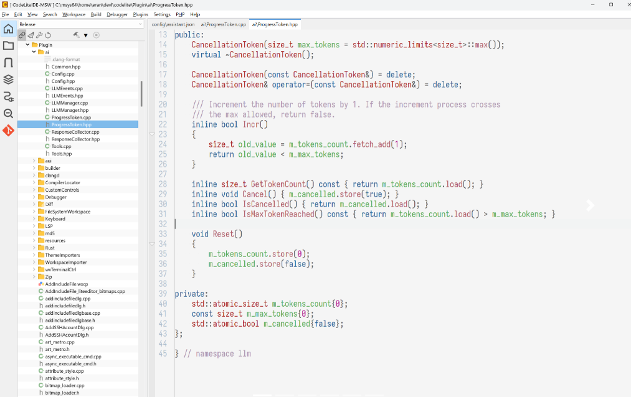Click 'IsMaxTokenReached' on line 31

pos(278,214)
